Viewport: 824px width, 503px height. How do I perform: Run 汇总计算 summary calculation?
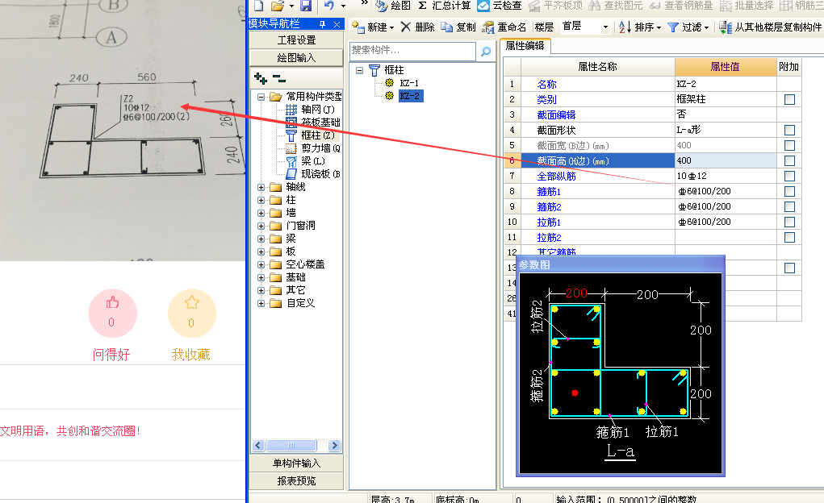pyautogui.click(x=445, y=6)
